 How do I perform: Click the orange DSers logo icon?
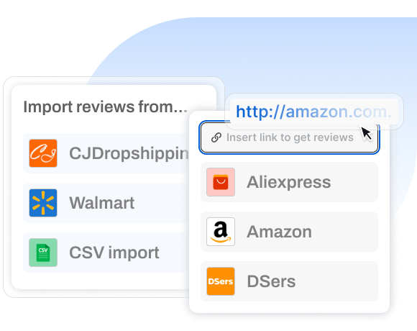coord(221,281)
